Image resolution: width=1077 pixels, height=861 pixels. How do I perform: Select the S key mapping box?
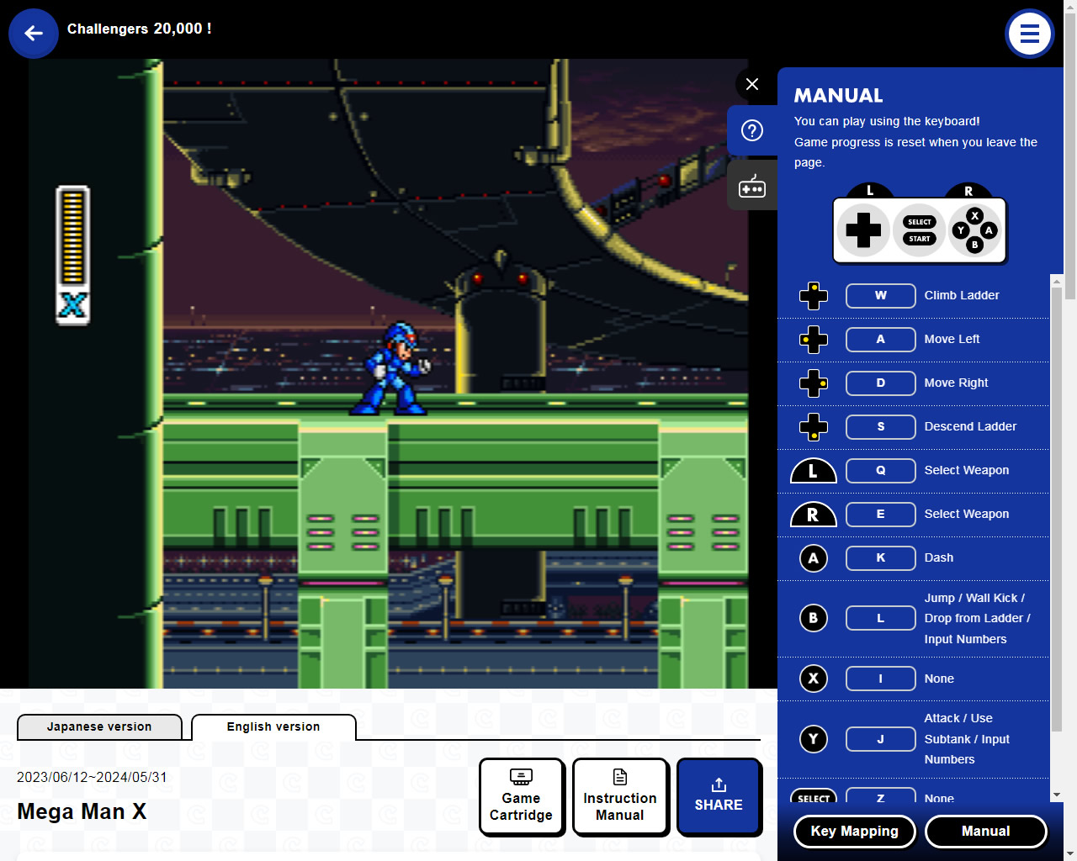pyautogui.click(x=881, y=427)
